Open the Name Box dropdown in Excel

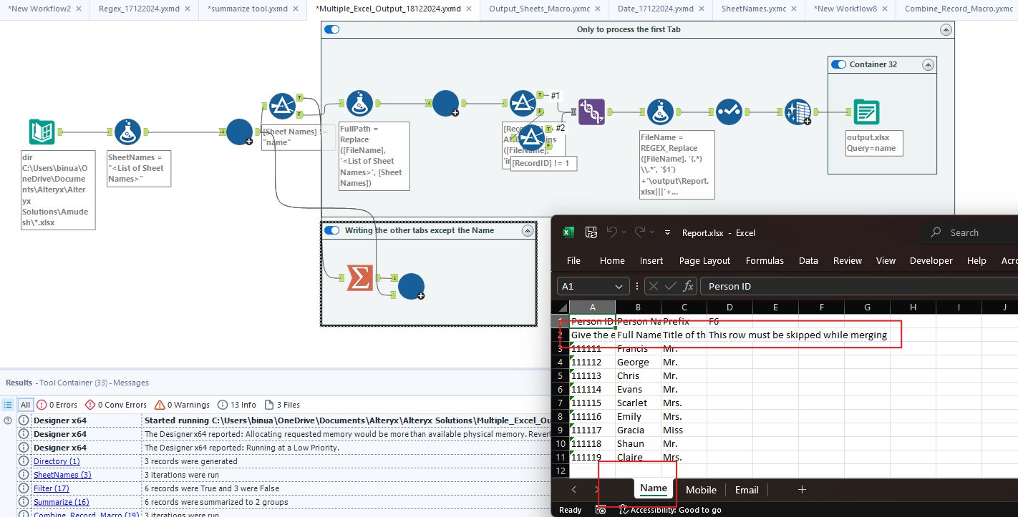point(620,285)
